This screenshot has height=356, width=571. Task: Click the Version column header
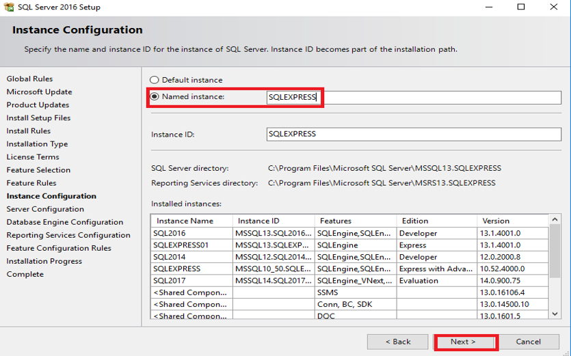pyautogui.click(x=513, y=221)
